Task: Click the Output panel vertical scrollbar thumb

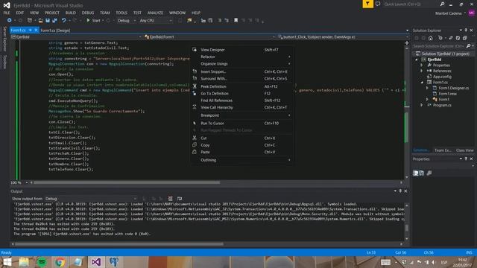Action: pos(407,228)
